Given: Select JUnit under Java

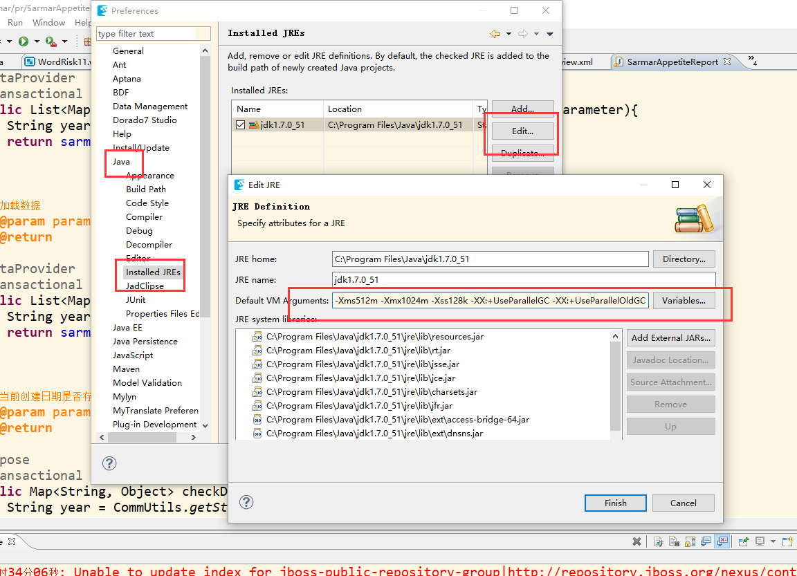Looking at the screenshot, I should point(136,299).
